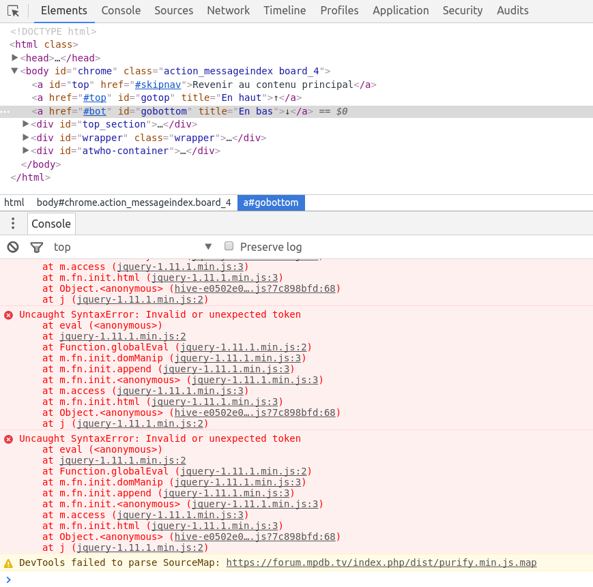The image size is (593, 587).
Task: Open the top execution context dropdown
Action: pyautogui.click(x=133, y=247)
